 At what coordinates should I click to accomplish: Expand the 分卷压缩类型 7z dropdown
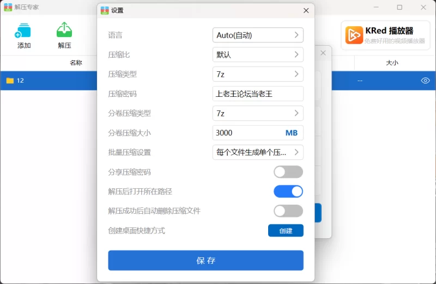pyautogui.click(x=258, y=113)
